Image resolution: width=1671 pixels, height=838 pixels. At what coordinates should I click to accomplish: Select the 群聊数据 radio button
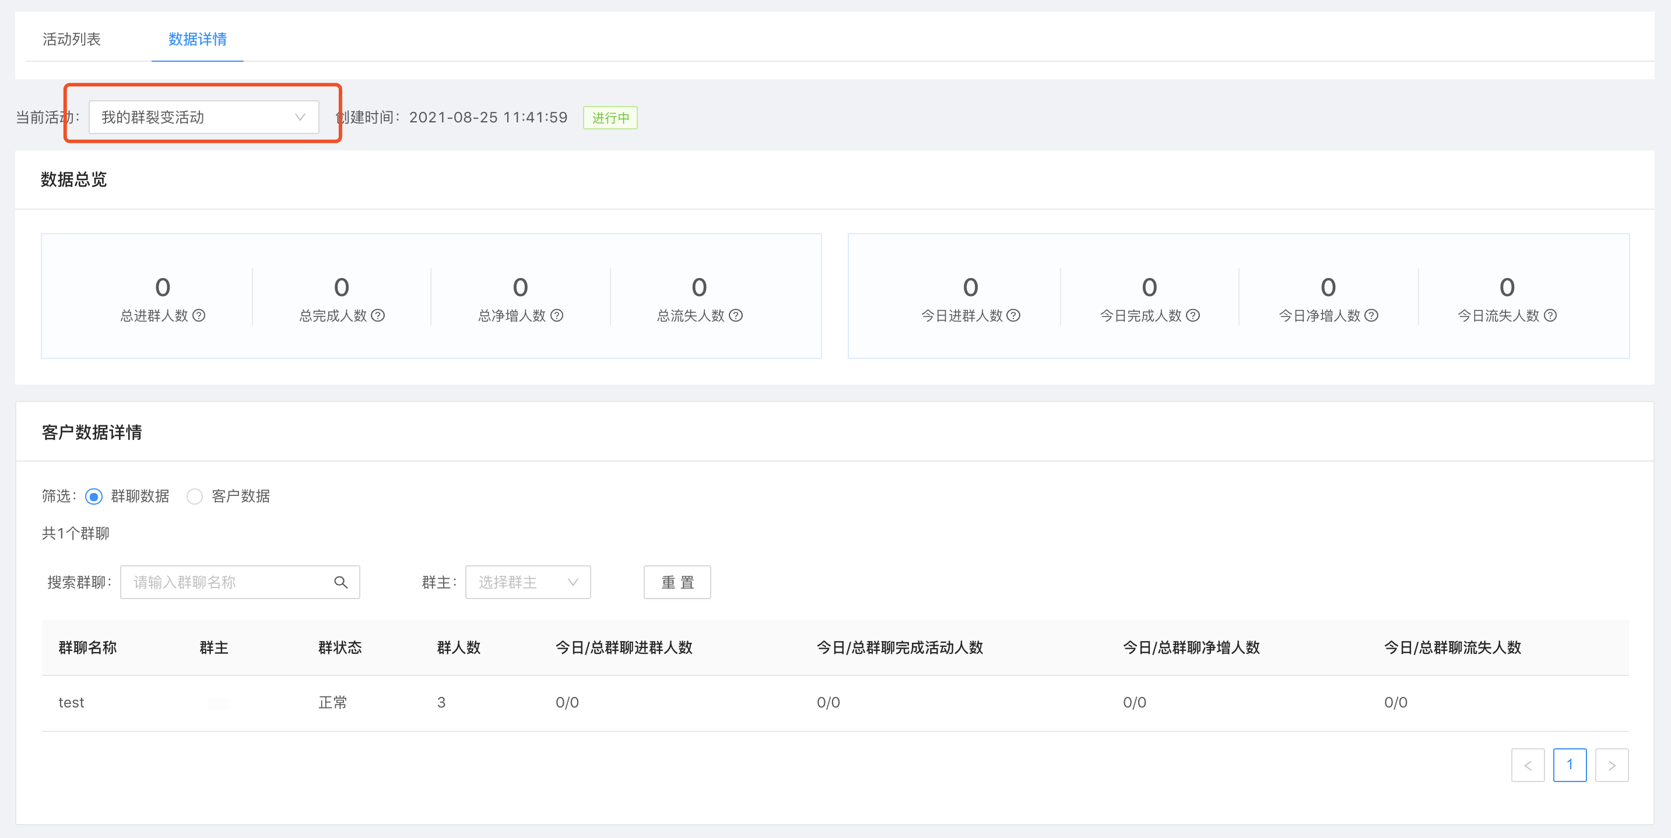(x=94, y=497)
